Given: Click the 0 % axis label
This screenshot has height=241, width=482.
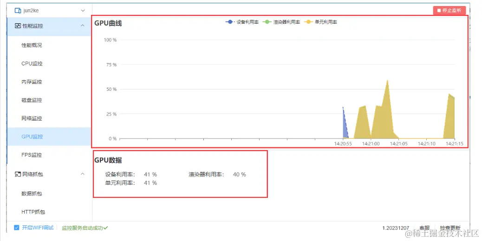Looking at the screenshot, I should 113,139.
